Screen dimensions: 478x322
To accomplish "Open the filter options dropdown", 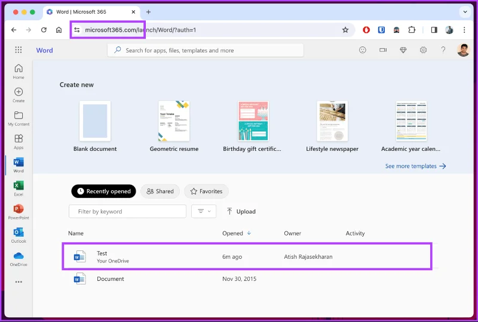I will click(204, 211).
